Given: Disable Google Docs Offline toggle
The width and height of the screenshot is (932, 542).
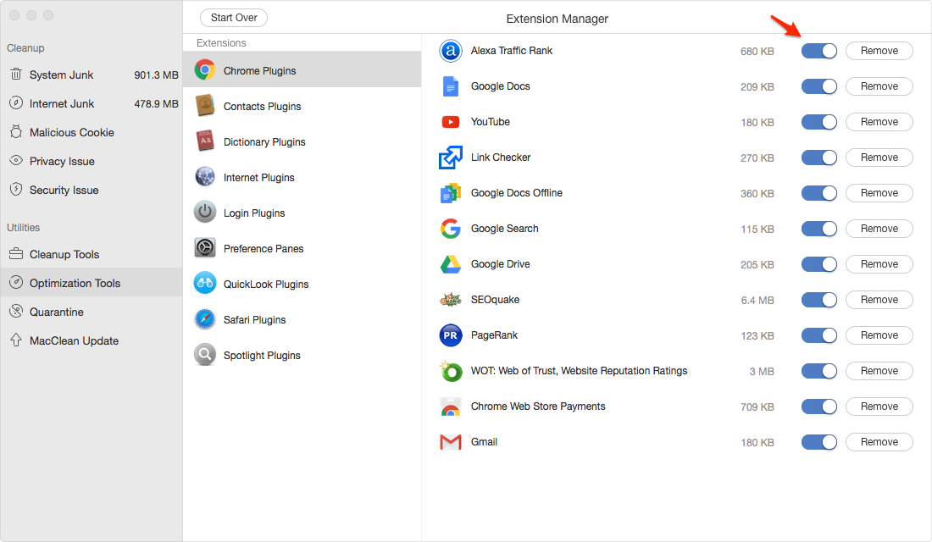Looking at the screenshot, I should coord(819,193).
